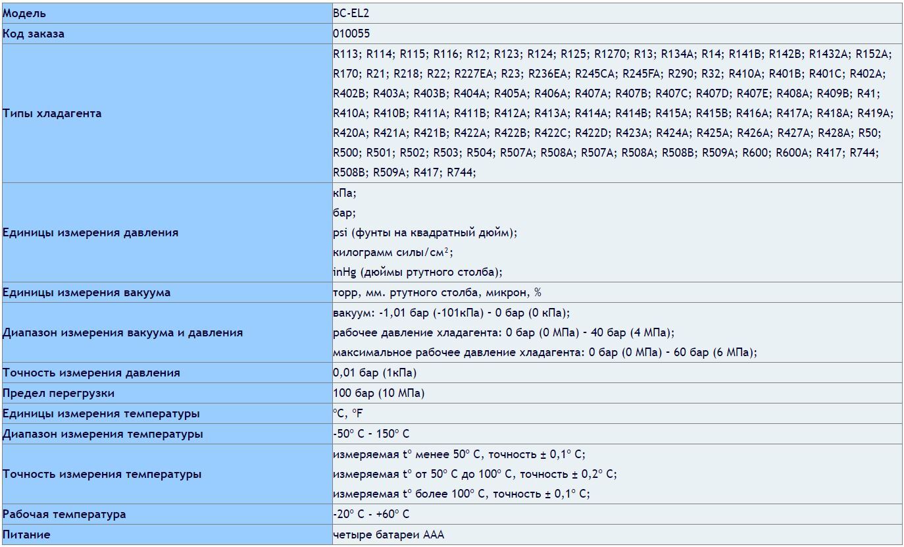Click the Модель row label
The image size is (904, 547).
click(x=24, y=13)
